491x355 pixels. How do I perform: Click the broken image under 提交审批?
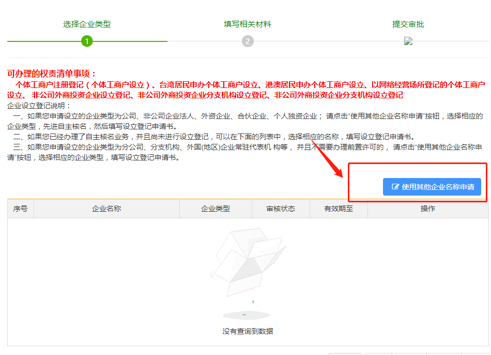point(408,41)
